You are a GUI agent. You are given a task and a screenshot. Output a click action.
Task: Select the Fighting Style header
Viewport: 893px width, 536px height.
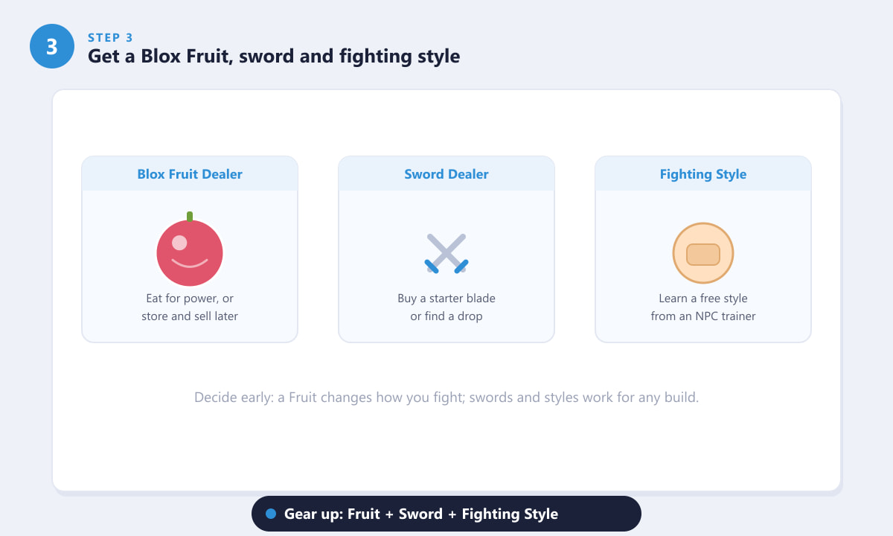pyautogui.click(x=703, y=174)
